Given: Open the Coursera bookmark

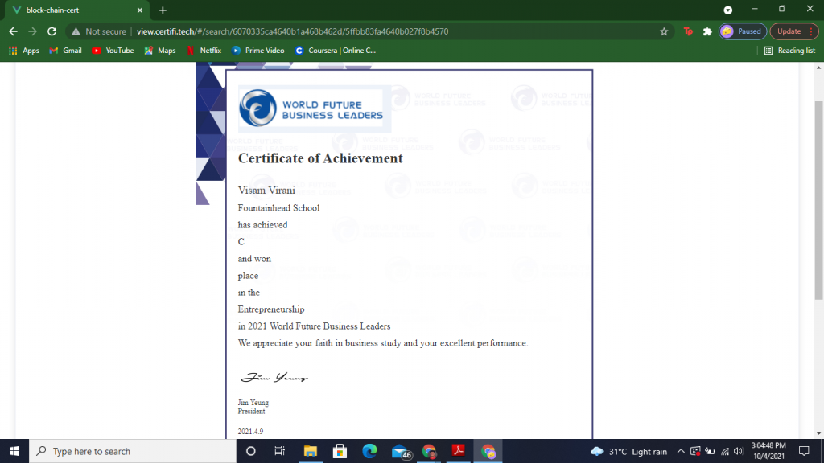Looking at the screenshot, I should pos(336,51).
